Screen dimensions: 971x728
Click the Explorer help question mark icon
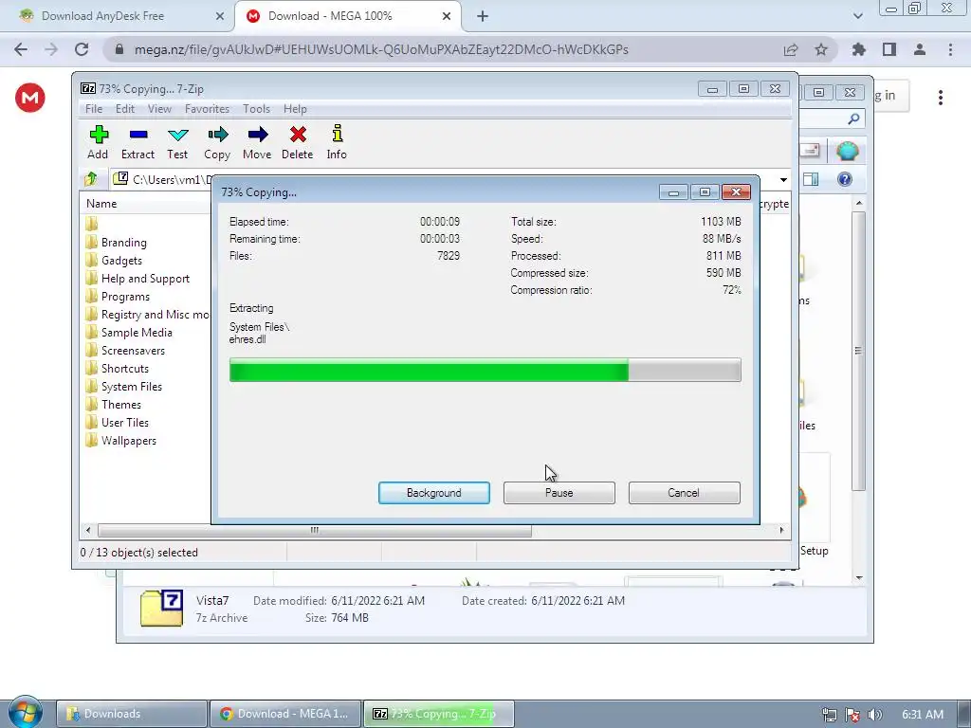tap(845, 179)
